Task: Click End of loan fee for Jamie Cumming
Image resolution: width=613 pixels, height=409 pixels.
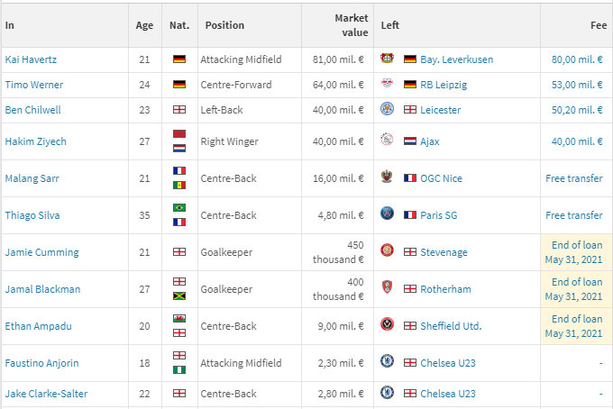Action: point(576,252)
